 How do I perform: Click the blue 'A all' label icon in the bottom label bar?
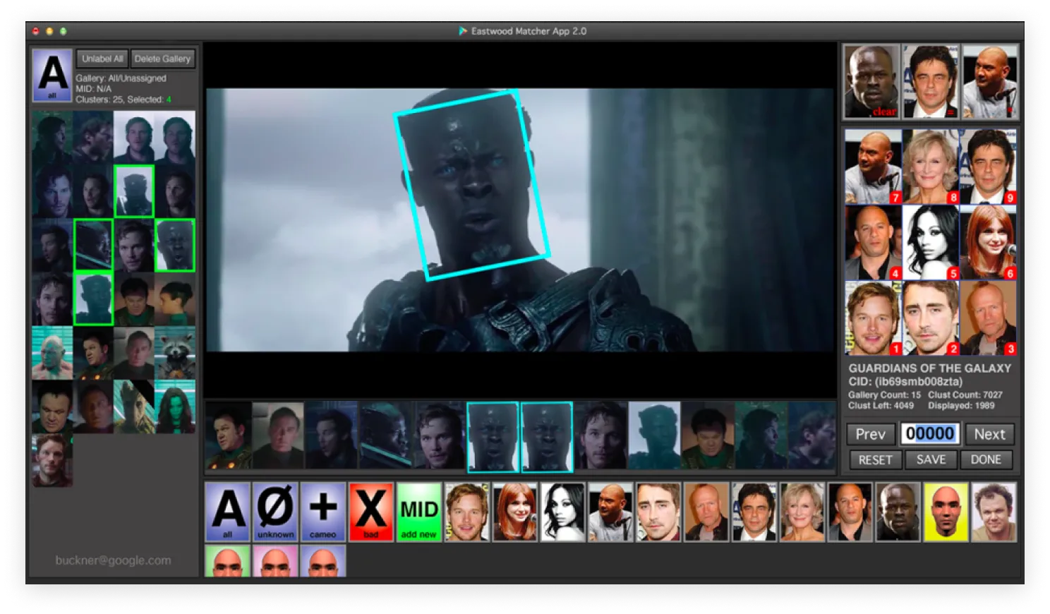coord(227,512)
